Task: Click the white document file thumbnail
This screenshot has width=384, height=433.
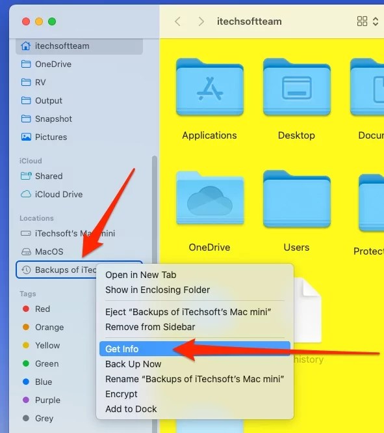Action: [308, 310]
